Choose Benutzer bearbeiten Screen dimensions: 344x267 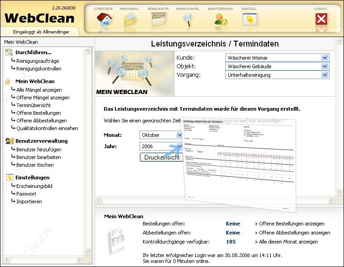point(38,157)
